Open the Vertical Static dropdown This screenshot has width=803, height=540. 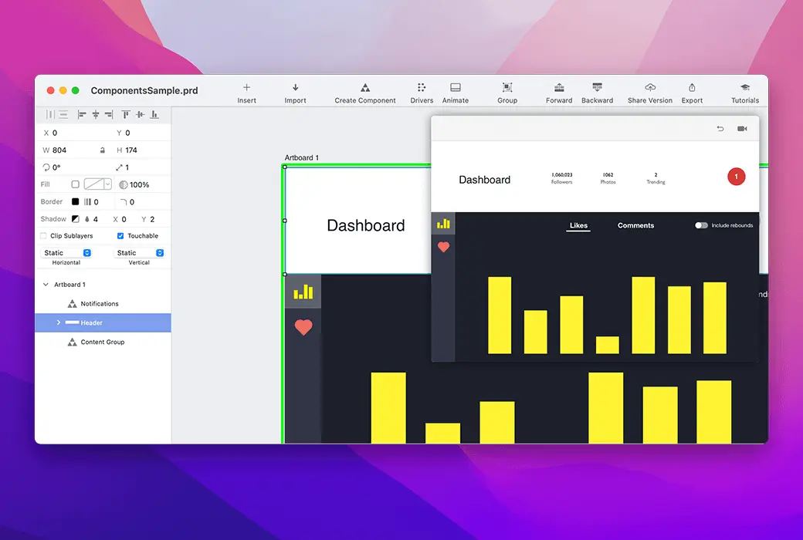click(139, 253)
